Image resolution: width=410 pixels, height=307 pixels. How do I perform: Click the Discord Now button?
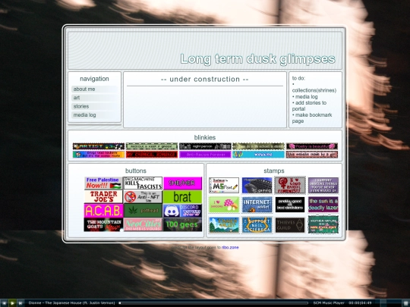[182, 211]
